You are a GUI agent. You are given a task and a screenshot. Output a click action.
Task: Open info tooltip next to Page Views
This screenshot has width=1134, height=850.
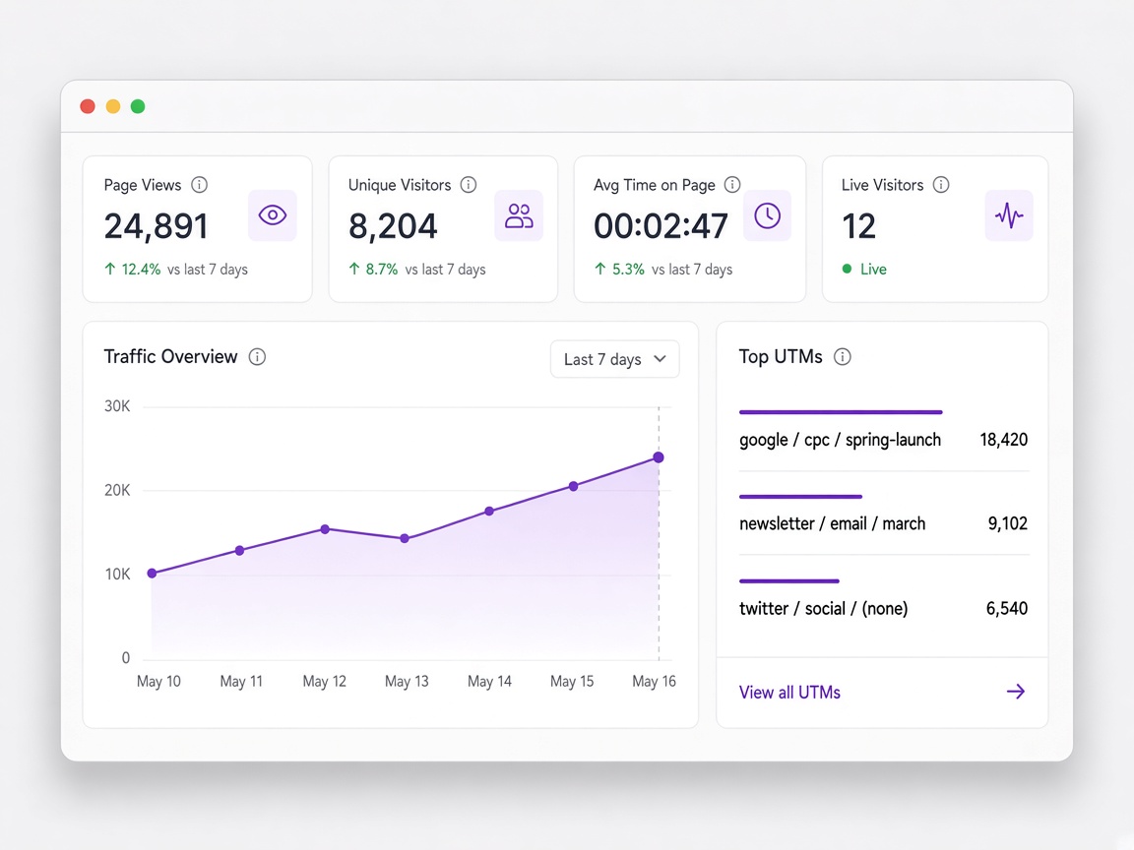point(199,185)
